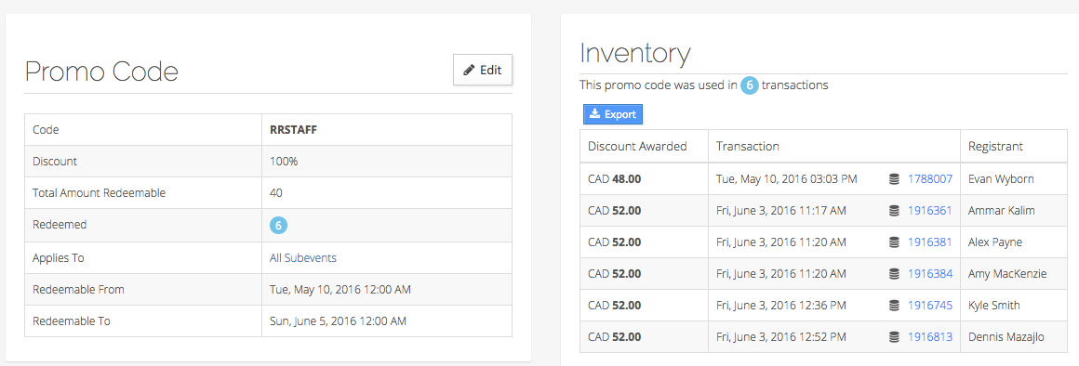The width and height of the screenshot is (1079, 366).
Task: Open transaction 1788007
Action: click(x=929, y=178)
